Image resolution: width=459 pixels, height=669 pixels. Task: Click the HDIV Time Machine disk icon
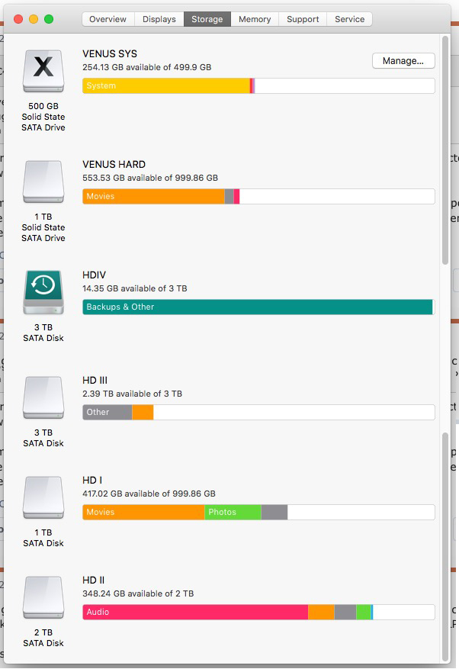tap(43, 292)
